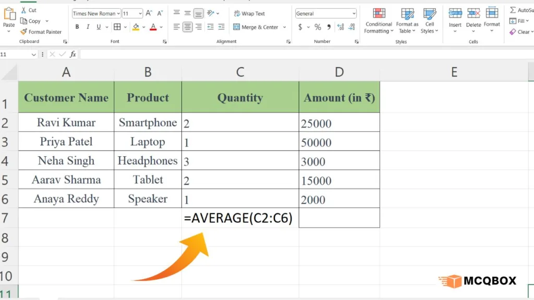Click the Format Painter brush icon
The width and height of the screenshot is (534, 300).
23,32
